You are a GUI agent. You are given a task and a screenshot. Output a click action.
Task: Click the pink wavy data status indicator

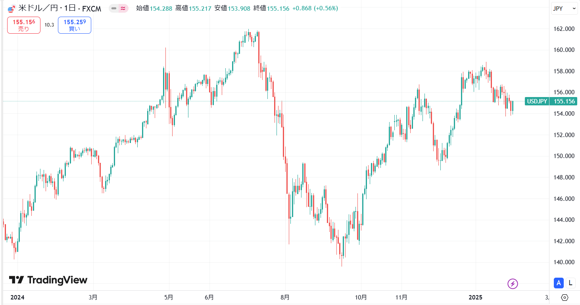point(123,8)
